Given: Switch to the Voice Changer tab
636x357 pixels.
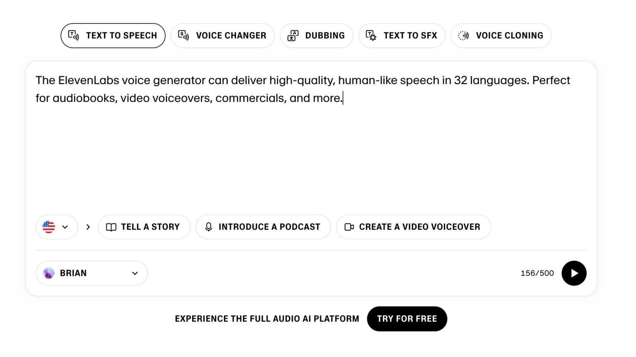Looking at the screenshot, I should click(223, 36).
